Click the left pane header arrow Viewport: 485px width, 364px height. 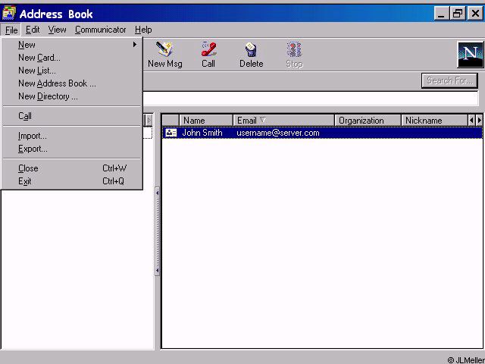click(x=149, y=120)
